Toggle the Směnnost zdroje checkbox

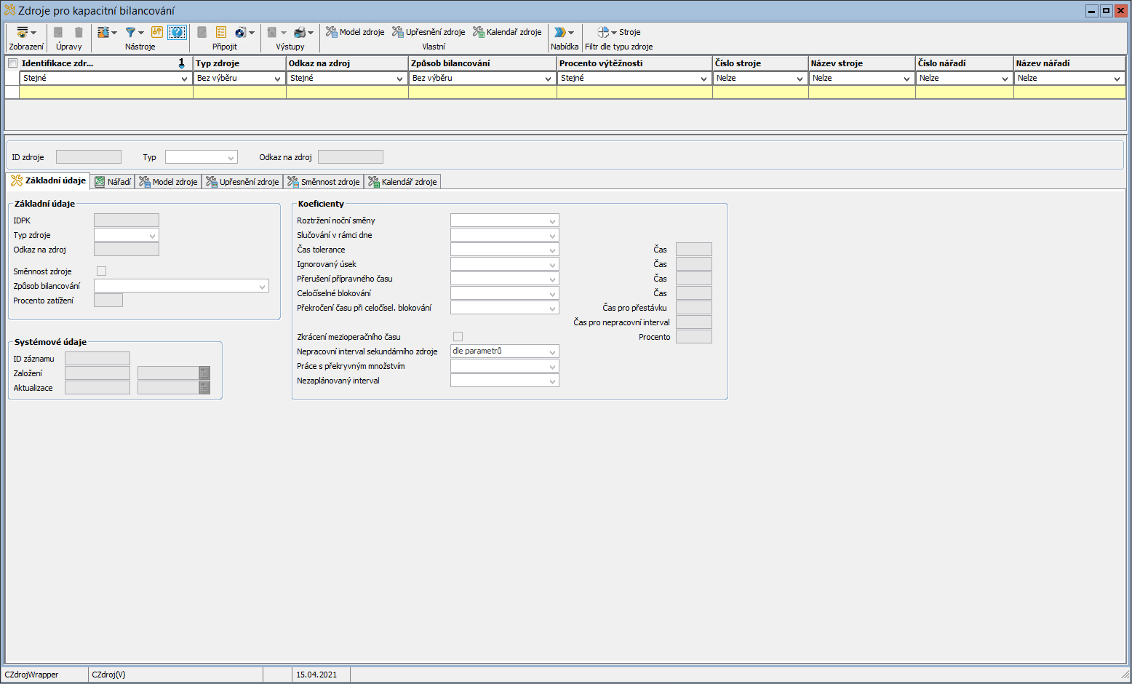coord(102,271)
